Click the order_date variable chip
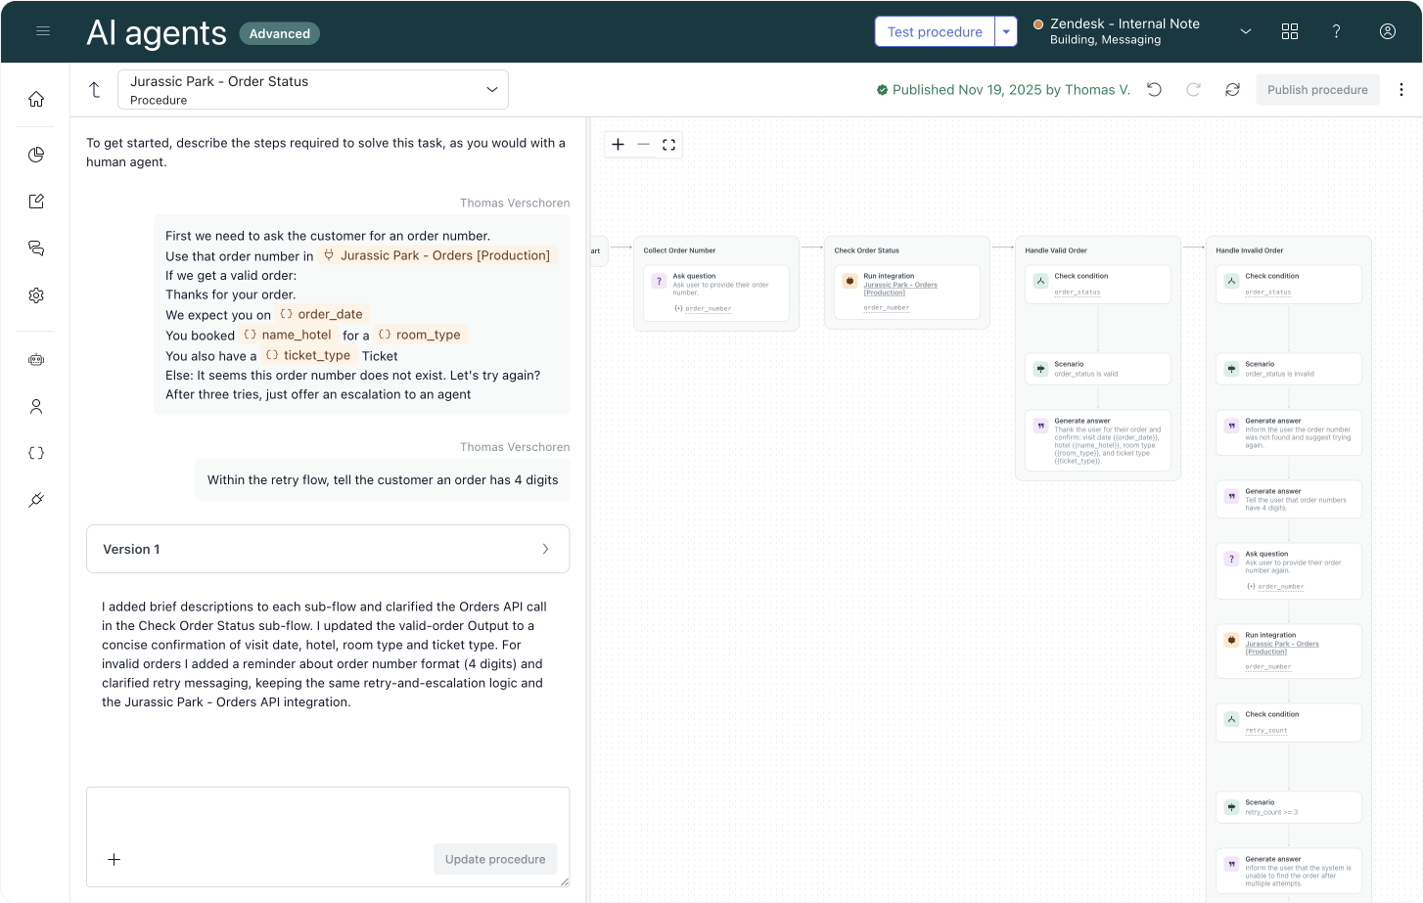This screenshot has width=1423, height=903. pos(322,314)
